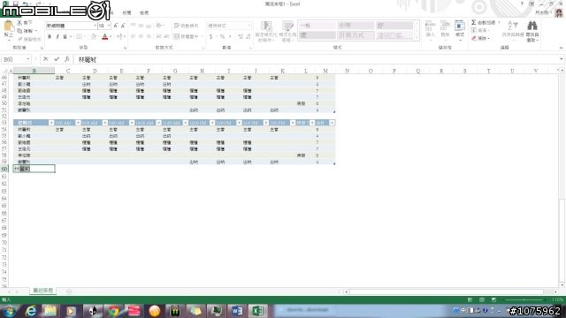The width and height of the screenshot is (566, 318).
Task: Toggle Underline formatting
Action: pos(65,36)
